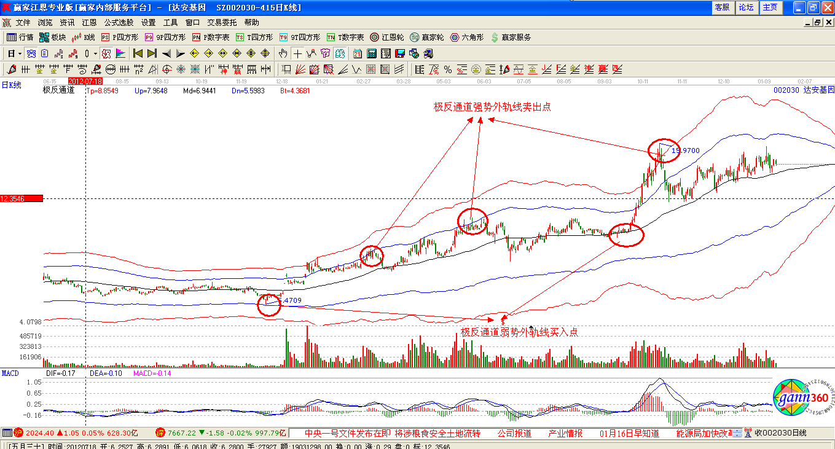Click the 客服 button in title bar

pyautogui.click(x=722, y=7)
